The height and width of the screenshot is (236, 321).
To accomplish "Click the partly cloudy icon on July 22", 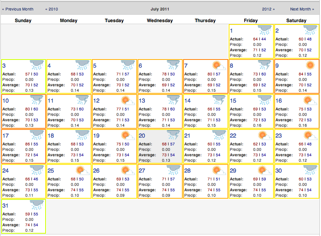I will [x=265, y=135].
